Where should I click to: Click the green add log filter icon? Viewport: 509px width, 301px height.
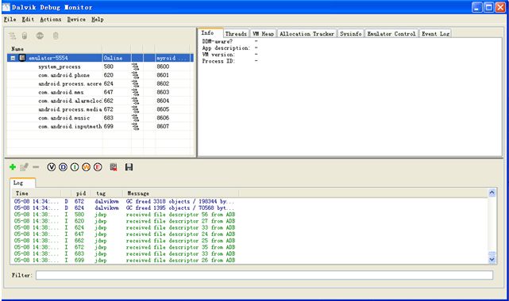pyautogui.click(x=13, y=167)
